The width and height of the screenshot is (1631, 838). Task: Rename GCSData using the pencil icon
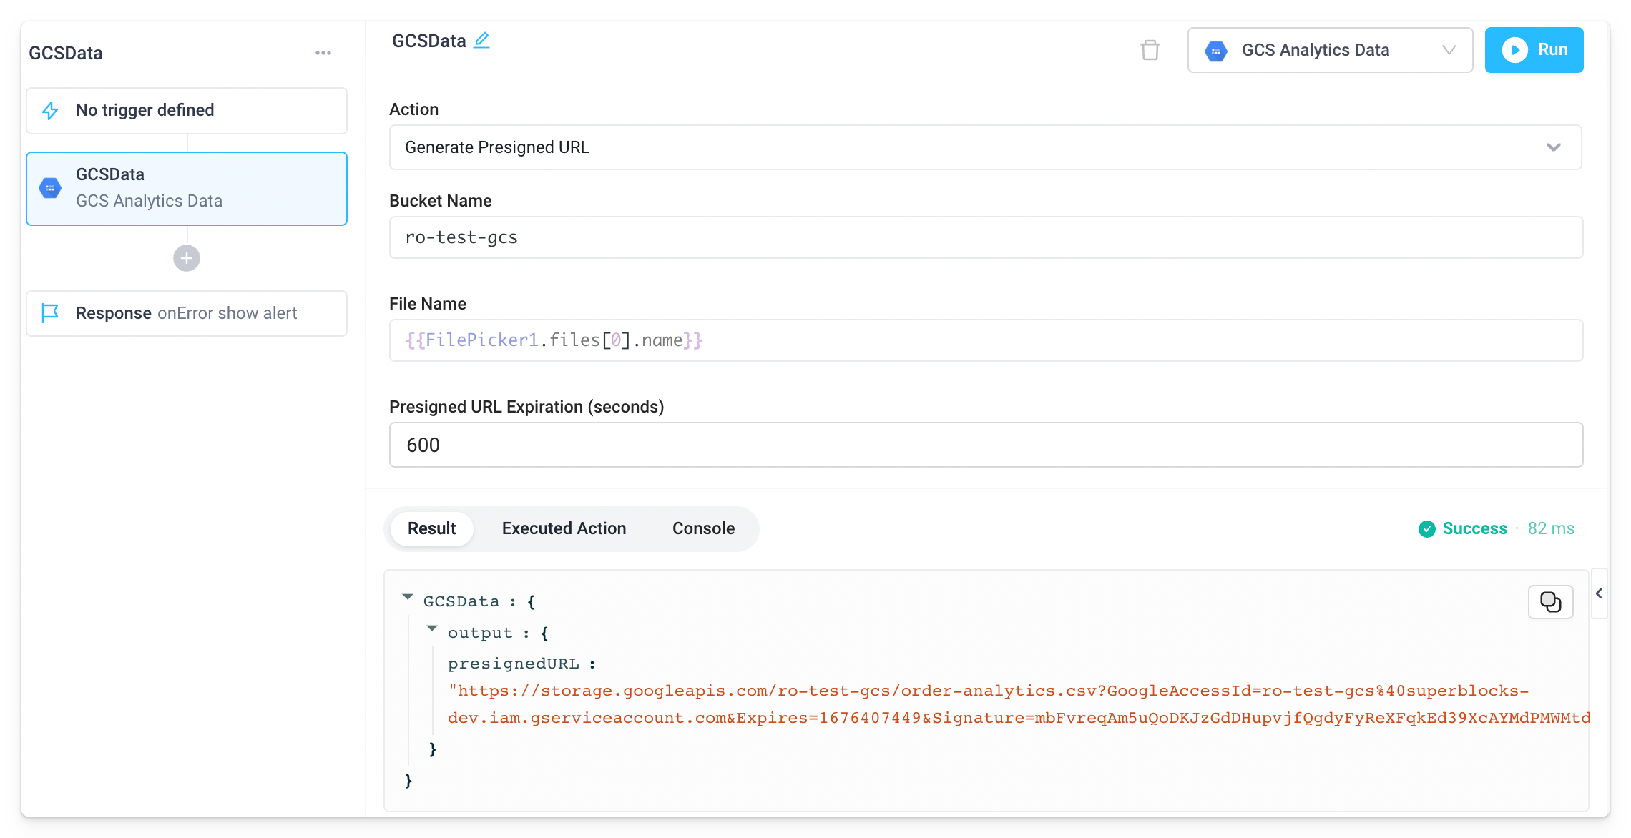tap(481, 41)
